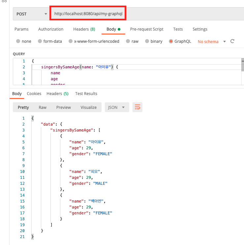Open the Pre-request Script tab
Viewport: 244px width, 245px height.
[x=147, y=29]
